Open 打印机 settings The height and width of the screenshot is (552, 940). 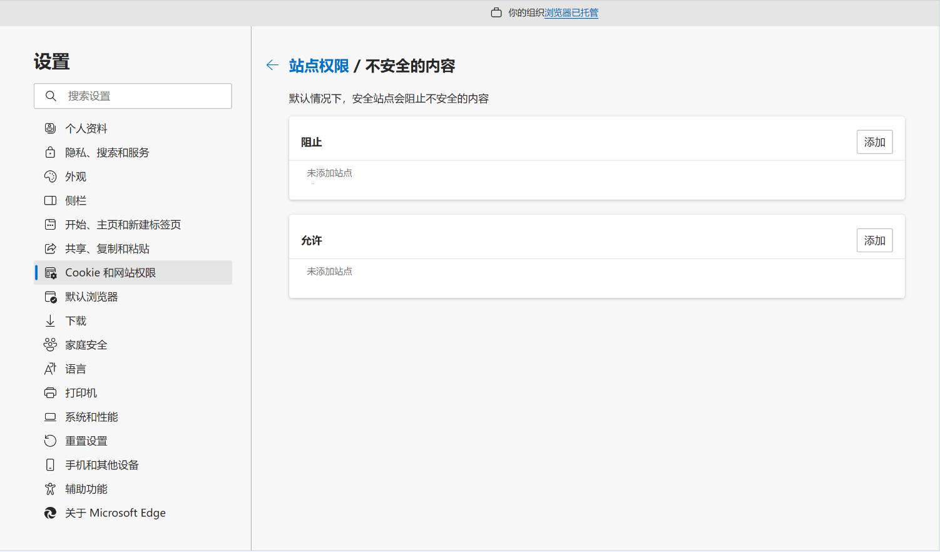(x=133, y=393)
